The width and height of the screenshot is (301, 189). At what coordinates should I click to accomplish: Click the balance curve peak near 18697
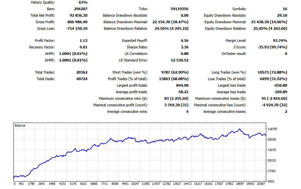tap(239, 129)
